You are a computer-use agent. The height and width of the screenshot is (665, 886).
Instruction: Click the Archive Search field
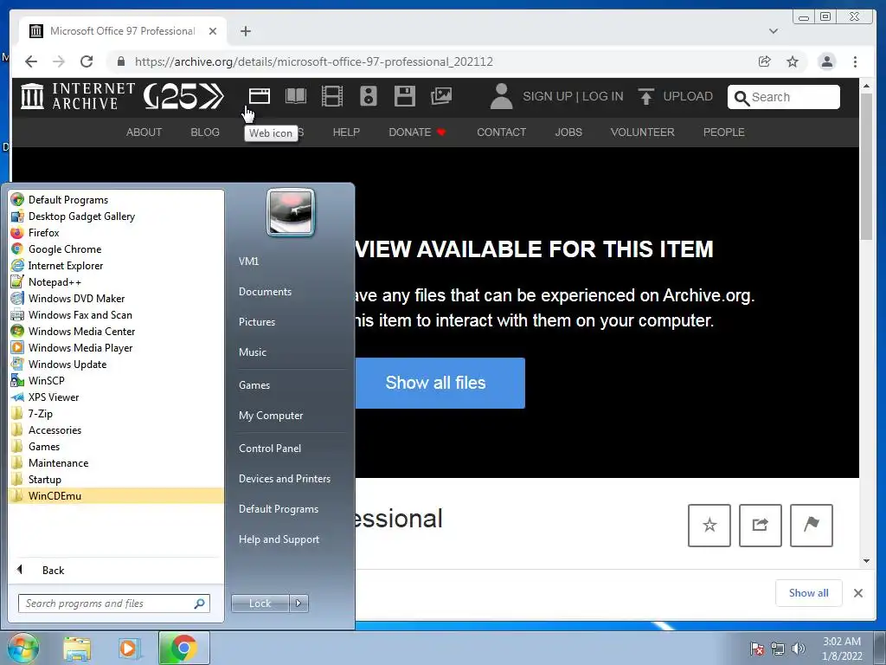click(x=783, y=97)
